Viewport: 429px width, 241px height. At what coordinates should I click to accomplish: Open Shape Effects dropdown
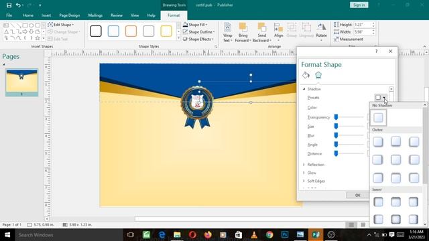(x=198, y=39)
